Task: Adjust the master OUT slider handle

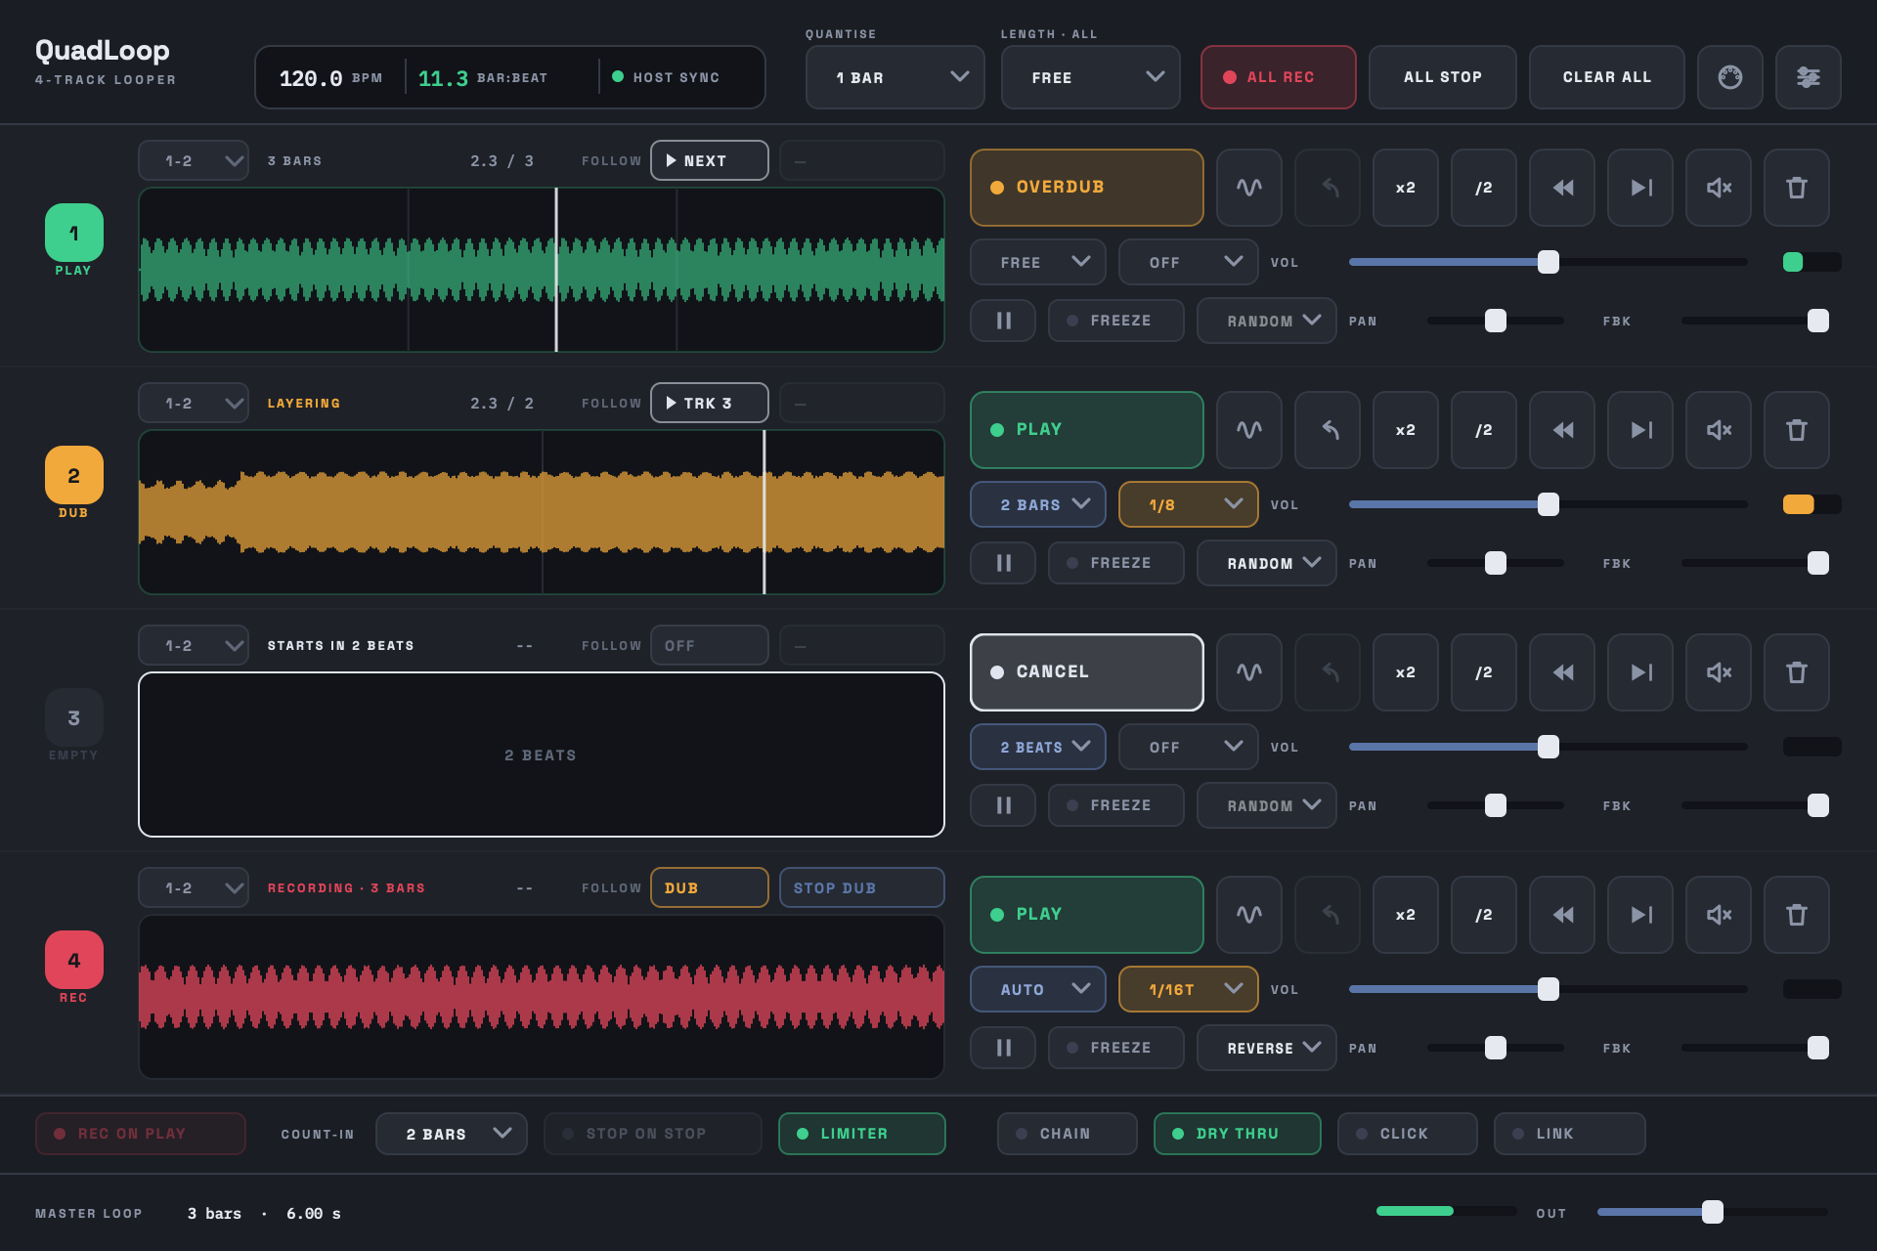Action: pyautogui.click(x=1712, y=1212)
